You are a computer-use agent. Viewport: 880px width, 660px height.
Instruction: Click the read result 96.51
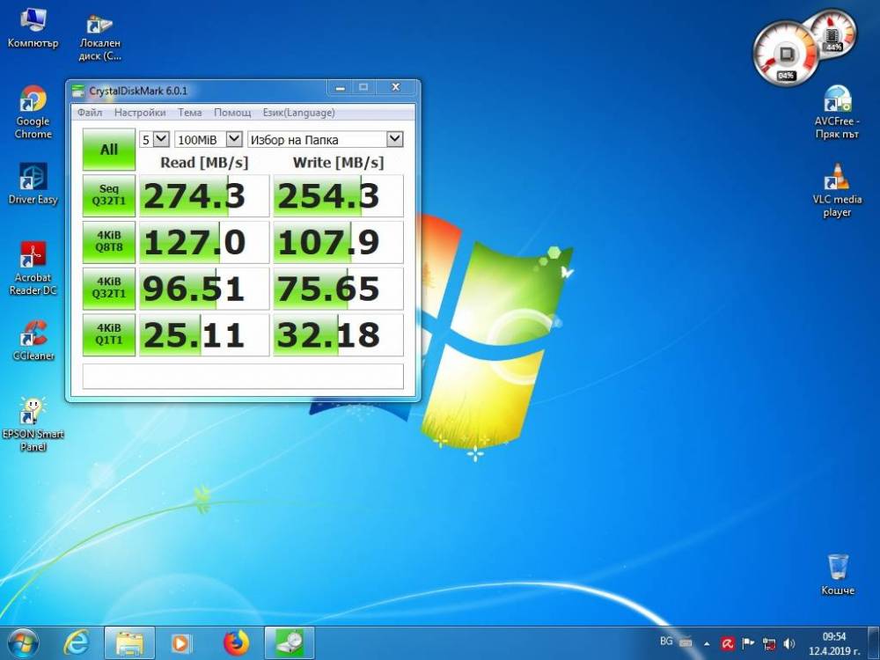(204, 289)
